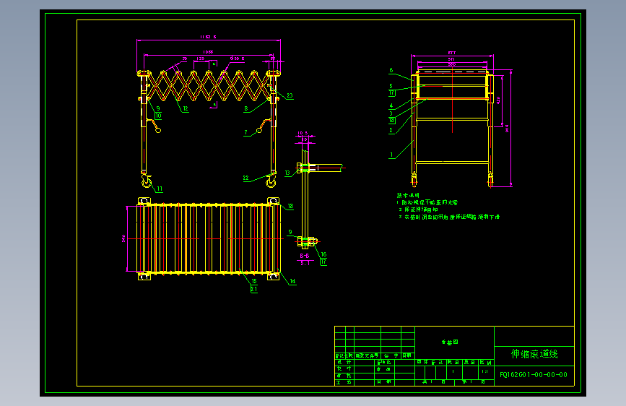Select the unboxed 18 beside the plan view
Screen dimensions: 626x406
pos(291,206)
